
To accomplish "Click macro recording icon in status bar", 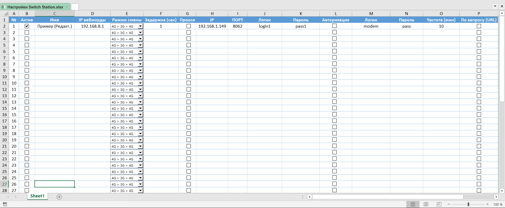I will tap(5, 204).
